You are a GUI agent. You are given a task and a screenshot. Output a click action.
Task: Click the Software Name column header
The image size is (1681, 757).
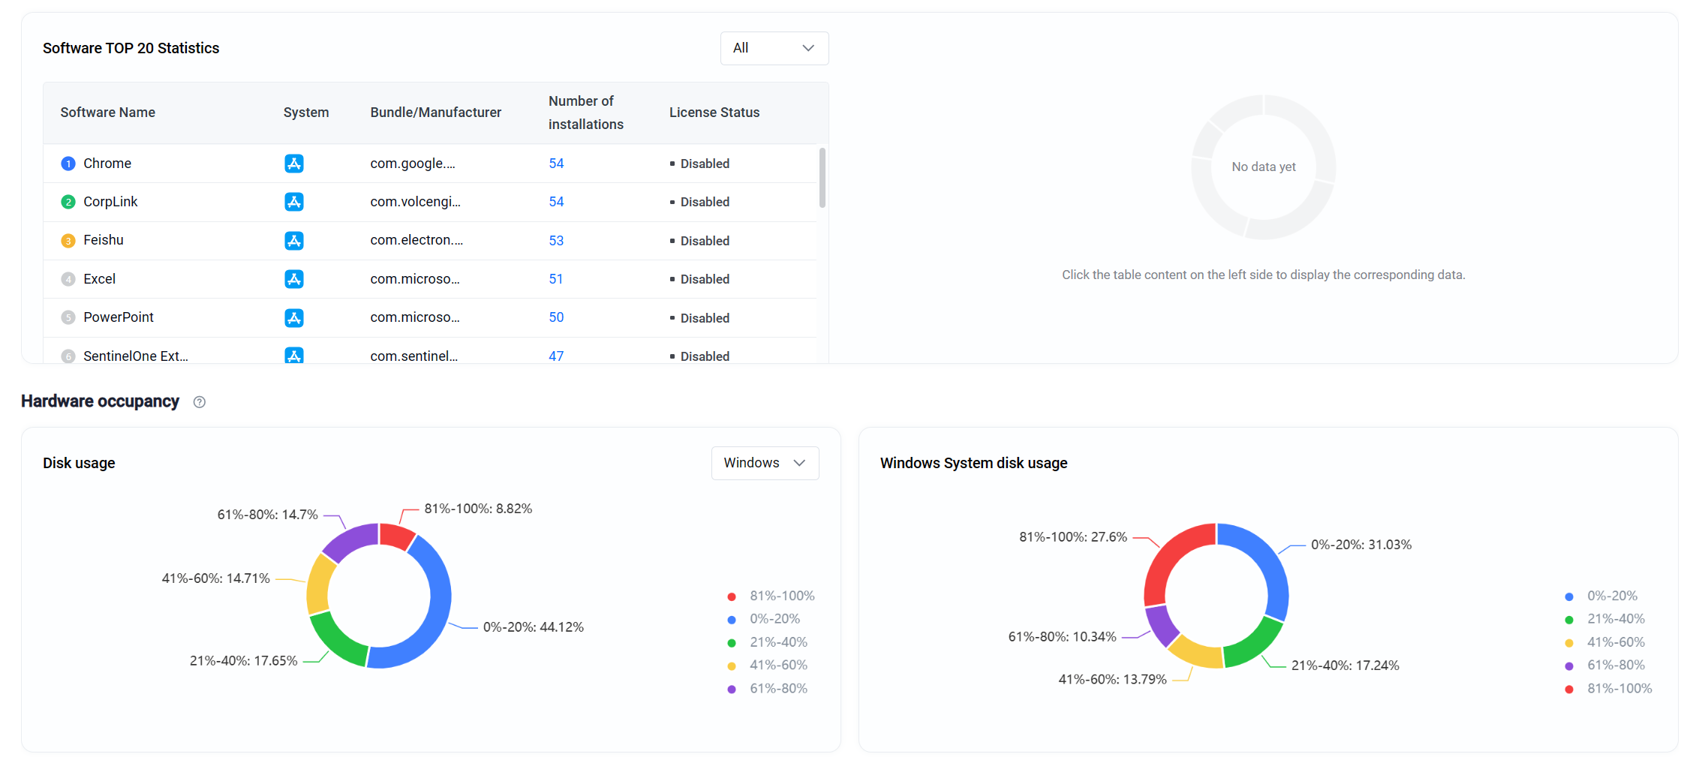[x=108, y=113]
